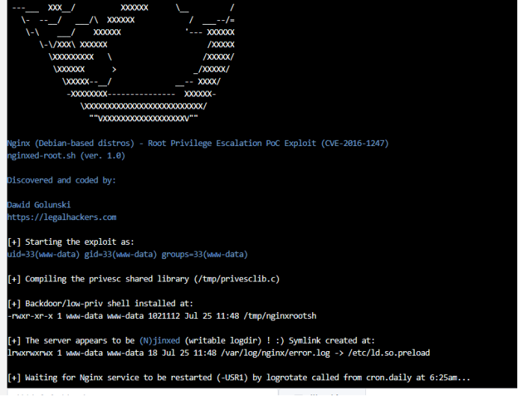The image size is (518, 396).
Task: Click the exploit title line mentioning CVE-2016-1247
Action: pyautogui.click(x=198, y=143)
